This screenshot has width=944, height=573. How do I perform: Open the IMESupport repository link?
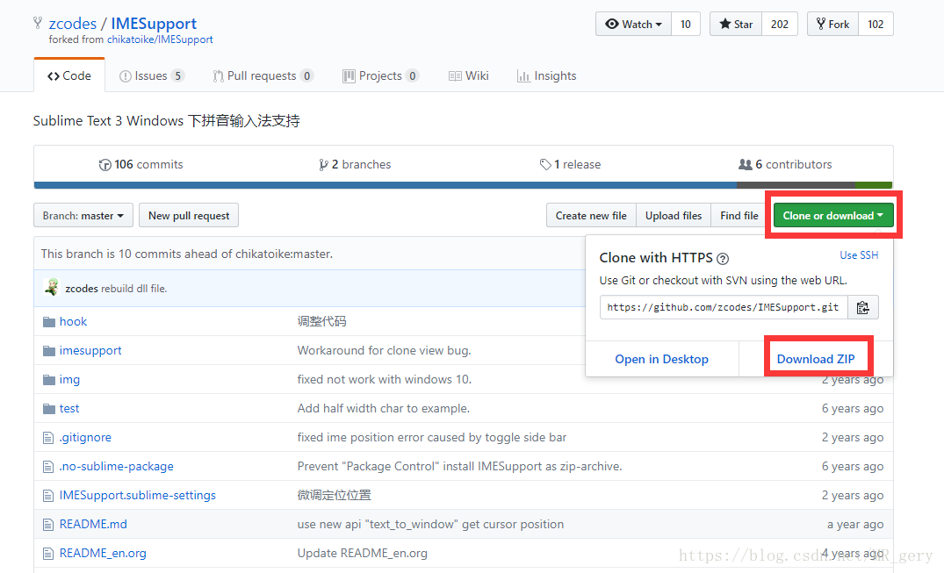coord(154,24)
